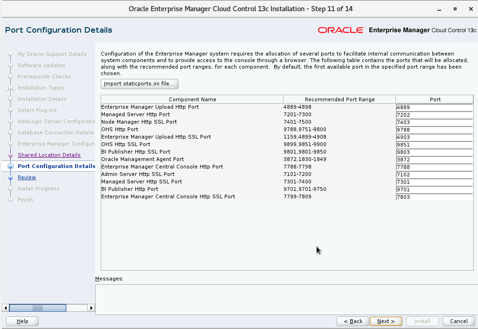Edit the Admin Server Http SSL Port field 7102
478x329 pixels.
point(435,175)
